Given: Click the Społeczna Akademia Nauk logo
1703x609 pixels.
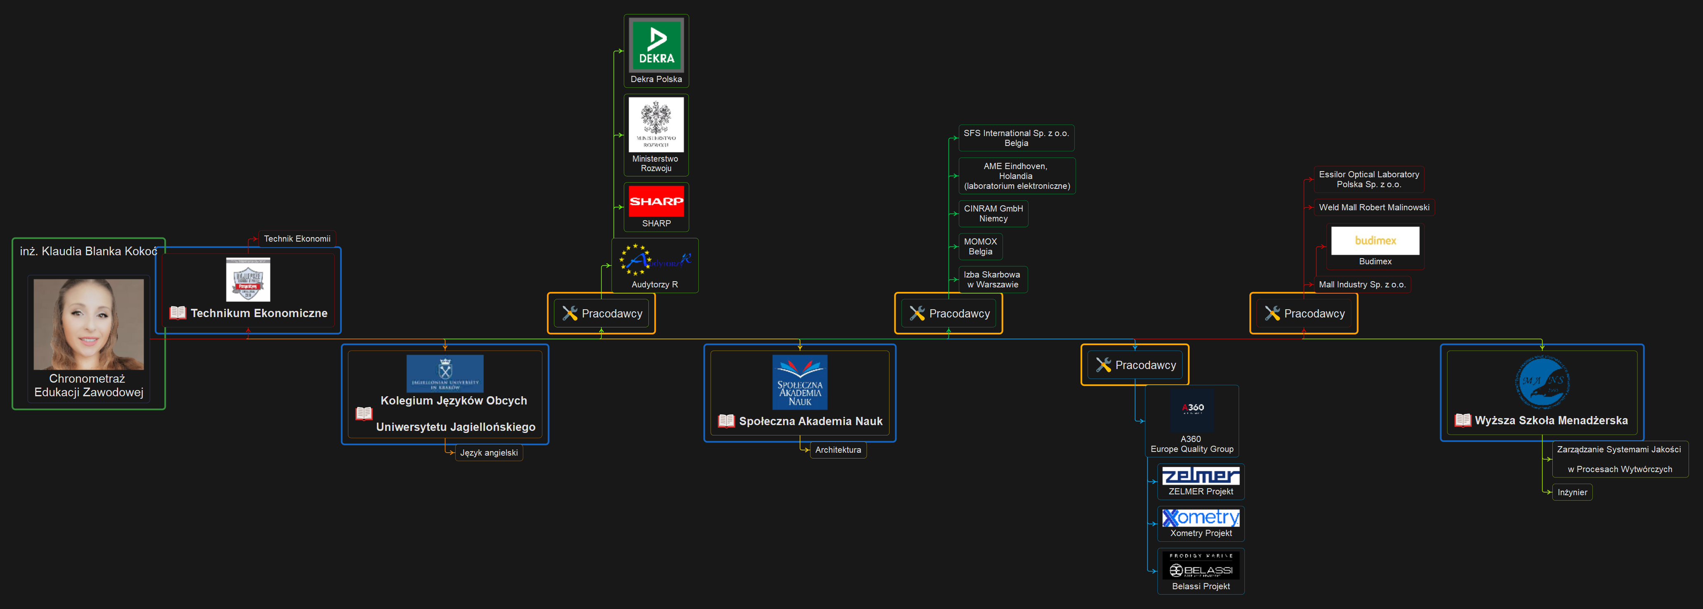Looking at the screenshot, I should pos(800,383).
